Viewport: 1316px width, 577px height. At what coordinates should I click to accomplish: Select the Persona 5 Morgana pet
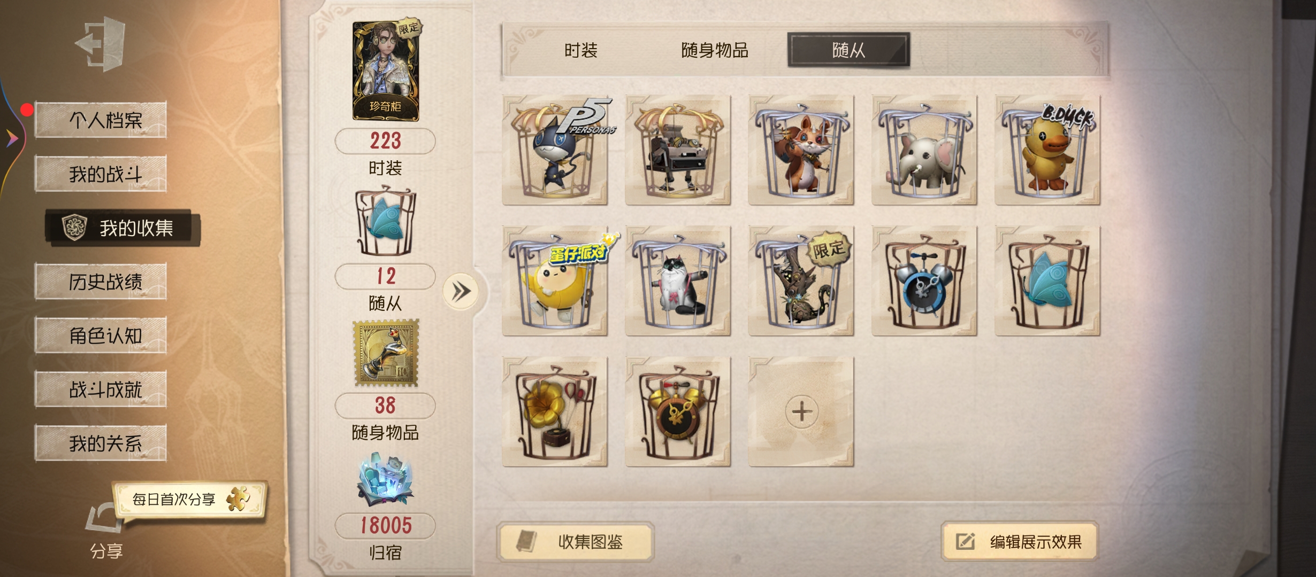click(x=555, y=150)
